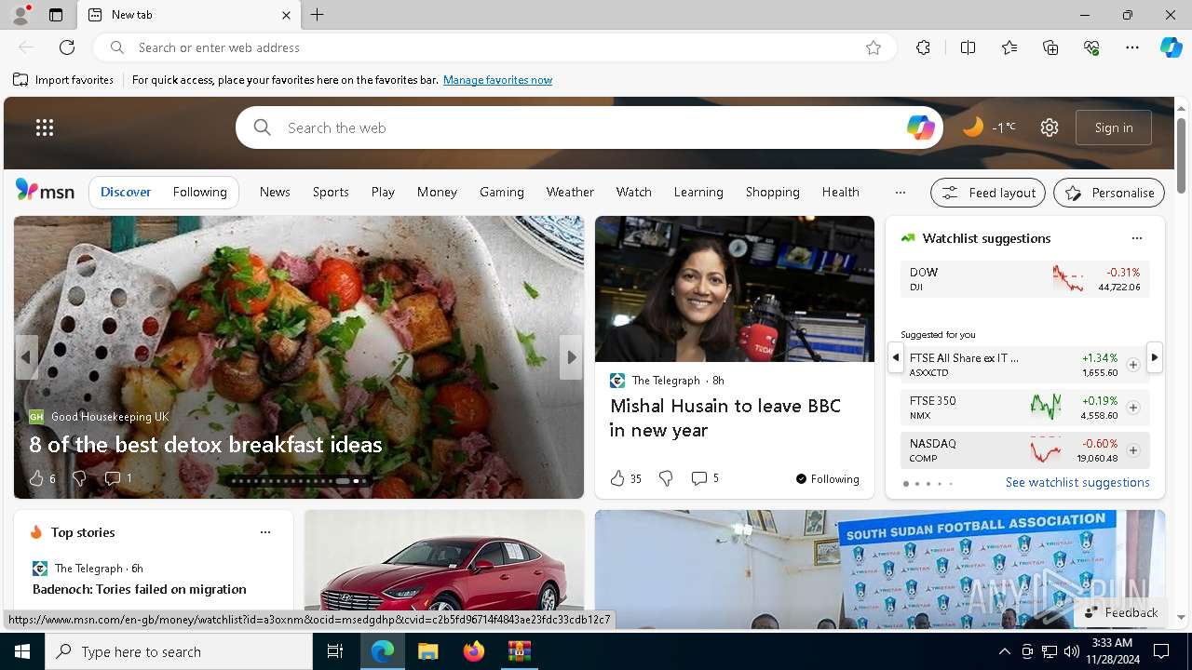1192x670 pixels.
Task: Show next watchlist suggestions
Action: click(x=1155, y=357)
